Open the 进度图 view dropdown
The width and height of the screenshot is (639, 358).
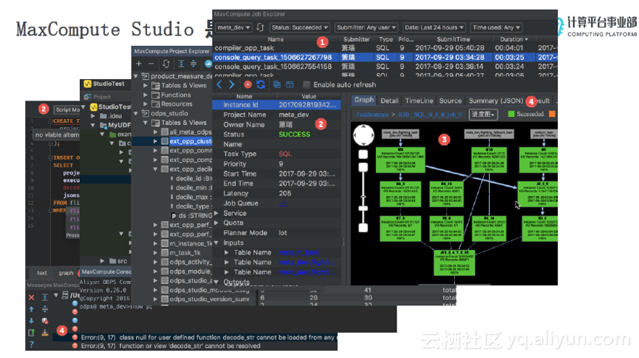click(483, 115)
